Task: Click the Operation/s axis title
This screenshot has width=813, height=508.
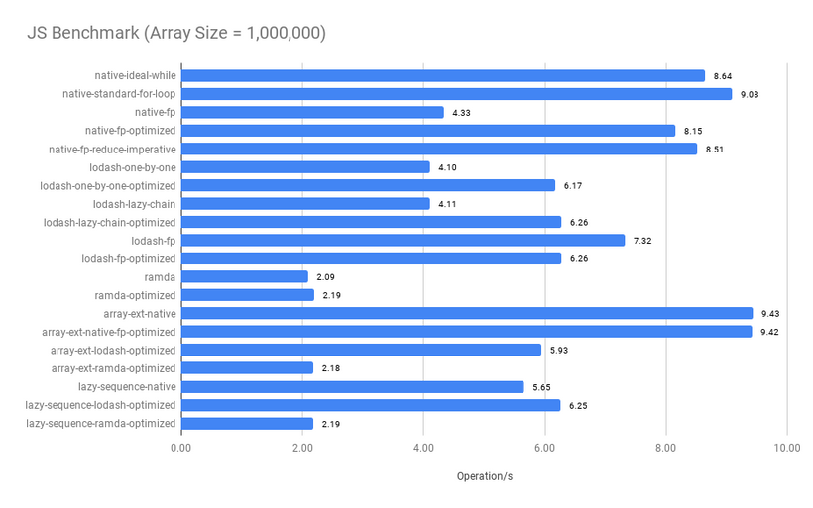Action: (x=484, y=476)
